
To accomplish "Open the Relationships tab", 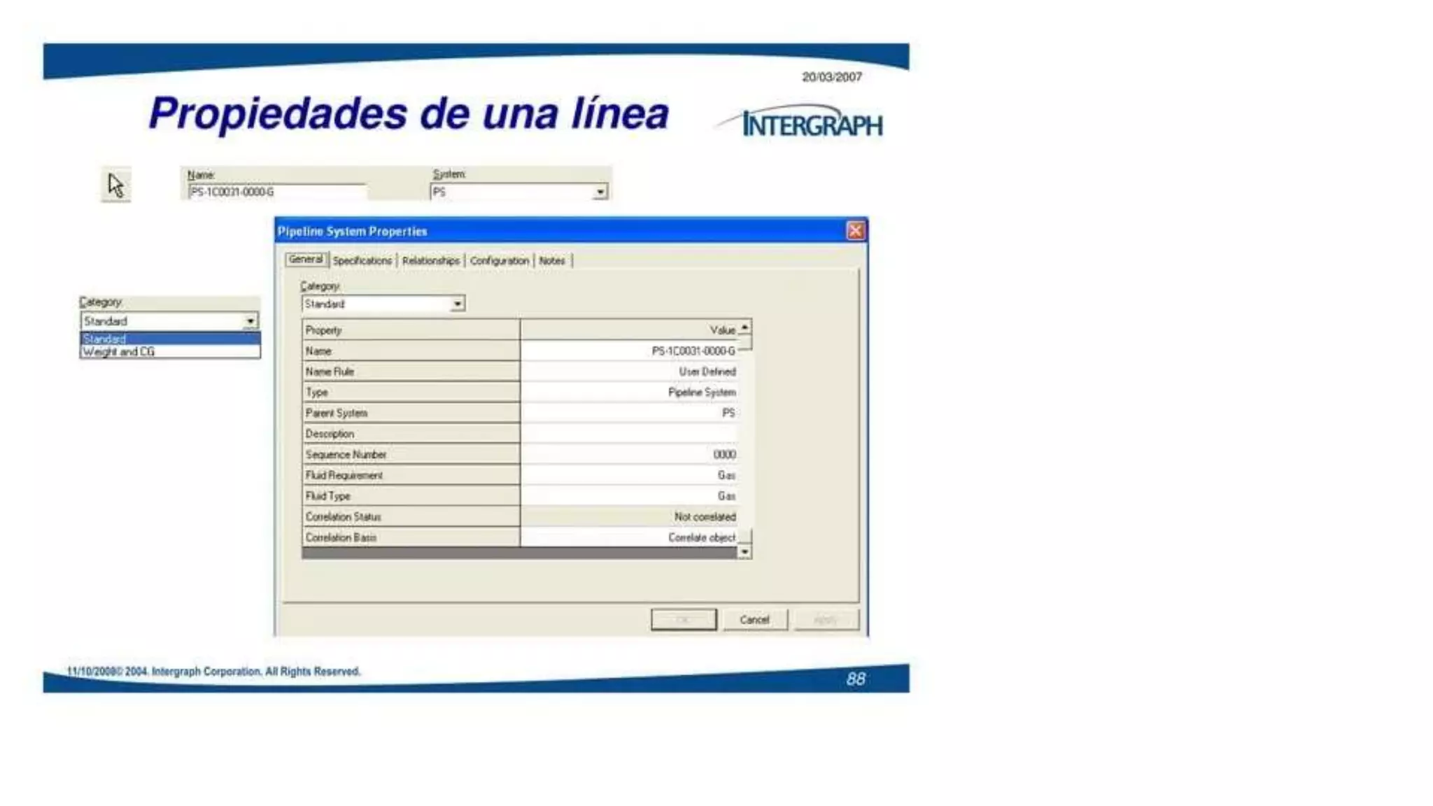I will [x=430, y=260].
